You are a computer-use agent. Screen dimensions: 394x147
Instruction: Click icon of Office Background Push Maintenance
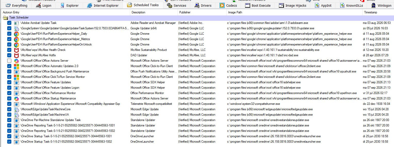point(16,72)
